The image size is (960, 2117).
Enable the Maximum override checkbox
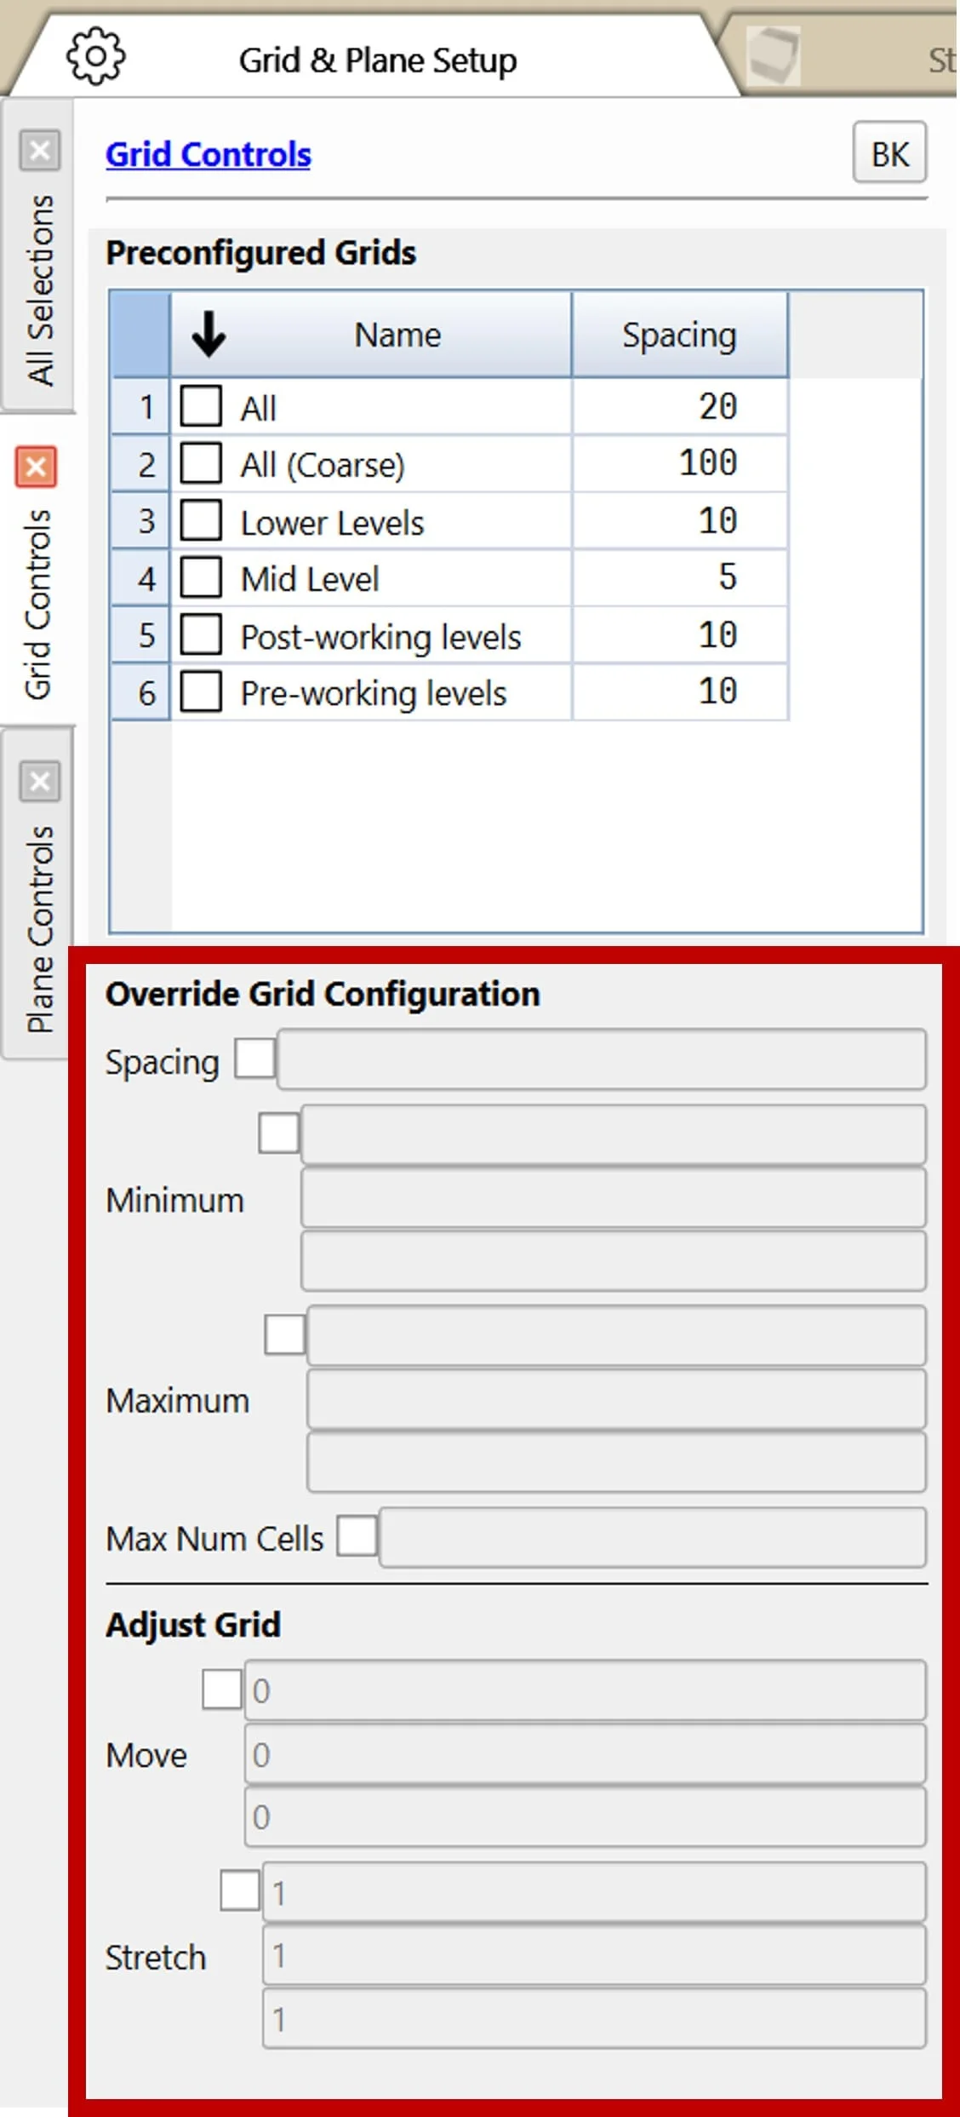(x=283, y=1334)
